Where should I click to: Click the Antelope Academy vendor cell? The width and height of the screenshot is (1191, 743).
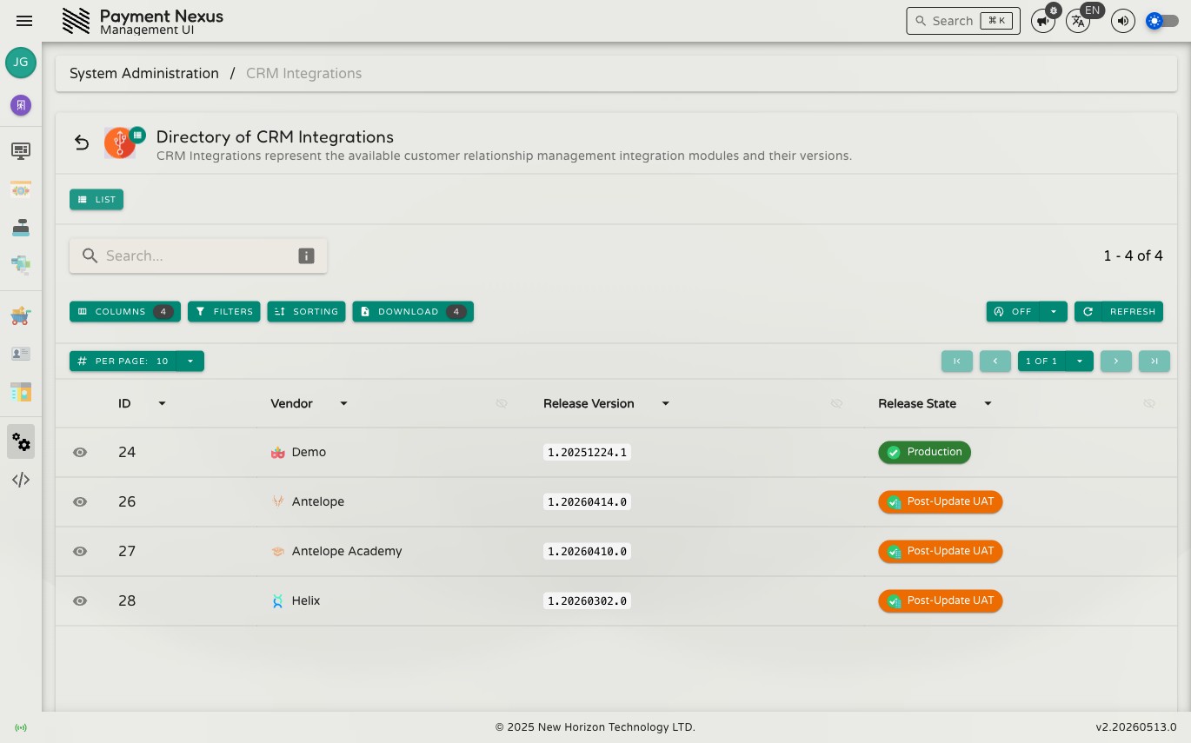pos(336,551)
